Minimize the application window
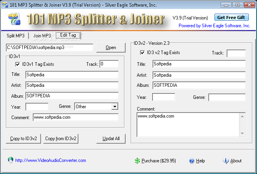Screen dimensions: 257x174 pos(226,5)
